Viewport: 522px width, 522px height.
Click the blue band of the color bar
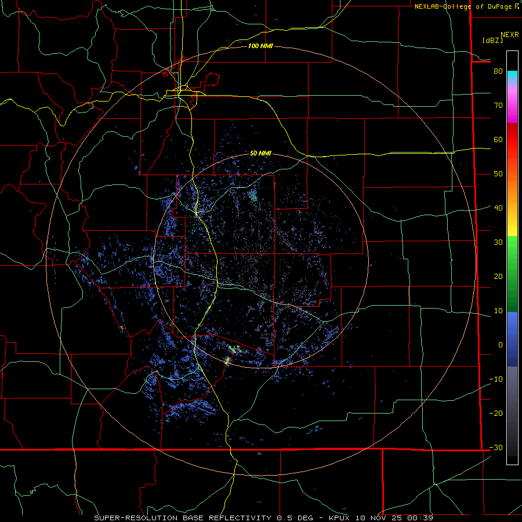pos(512,339)
